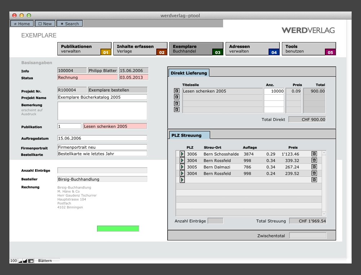Click the Home button
This screenshot has height=275, width=361.
point(22,24)
